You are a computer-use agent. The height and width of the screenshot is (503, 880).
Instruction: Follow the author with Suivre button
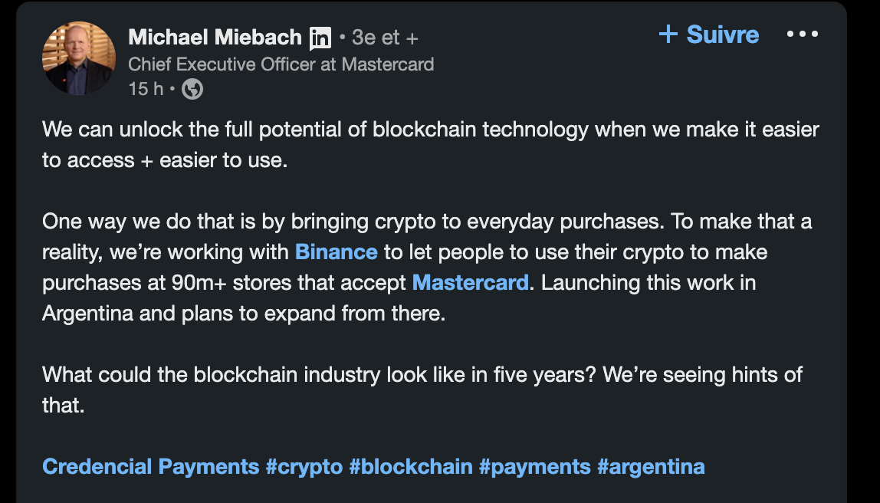point(709,35)
